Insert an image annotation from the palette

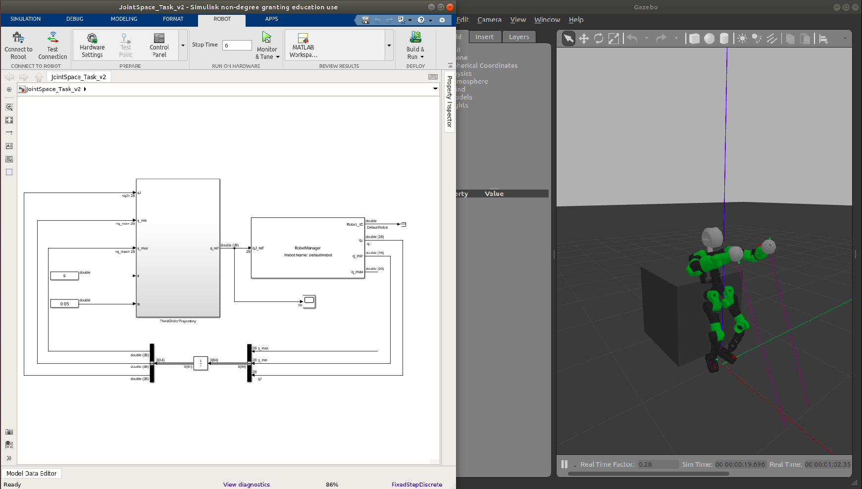[x=9, y=159]
